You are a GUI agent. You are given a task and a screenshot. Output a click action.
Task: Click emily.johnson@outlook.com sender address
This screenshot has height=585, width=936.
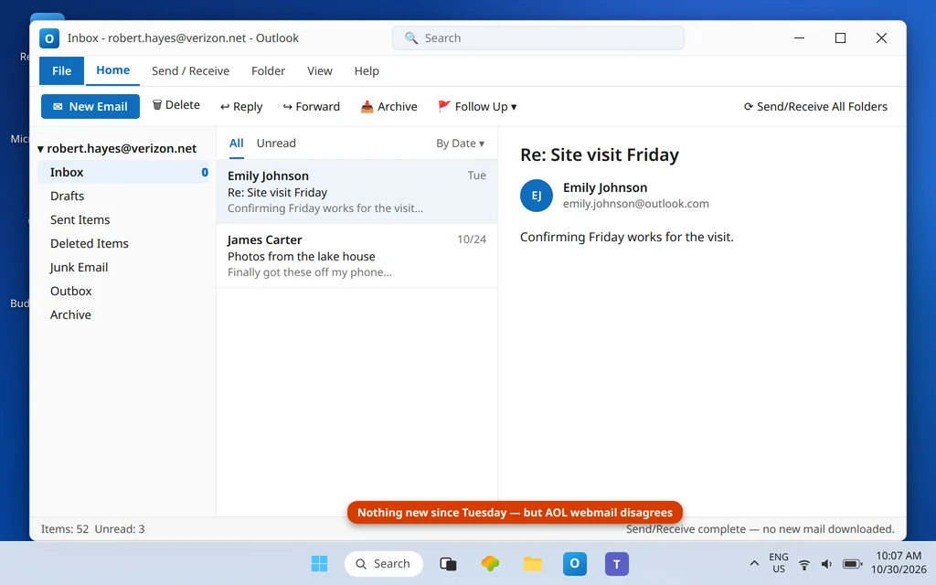tap(636, 204)
